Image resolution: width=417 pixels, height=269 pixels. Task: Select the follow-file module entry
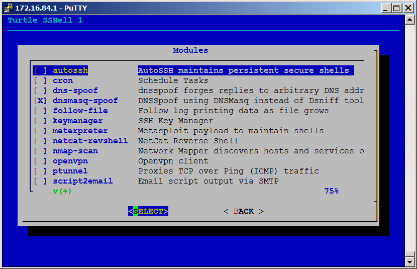tap(80, 111)
